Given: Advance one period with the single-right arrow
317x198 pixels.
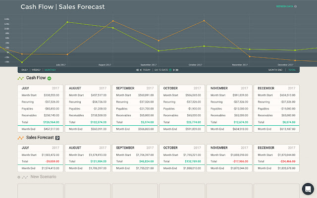Looking at the screenshot, I should pyautogui.click(x=174, y=70).
